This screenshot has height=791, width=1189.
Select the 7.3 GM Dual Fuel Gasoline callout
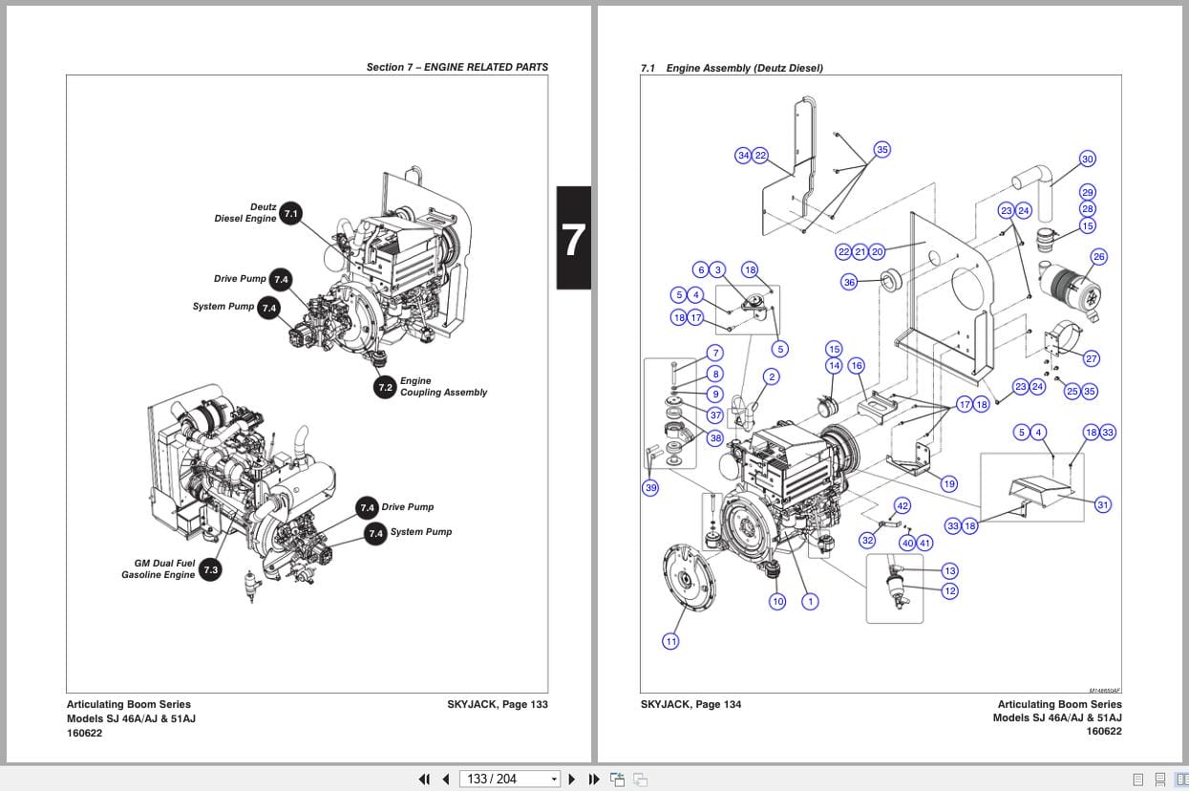pos(209,568)
